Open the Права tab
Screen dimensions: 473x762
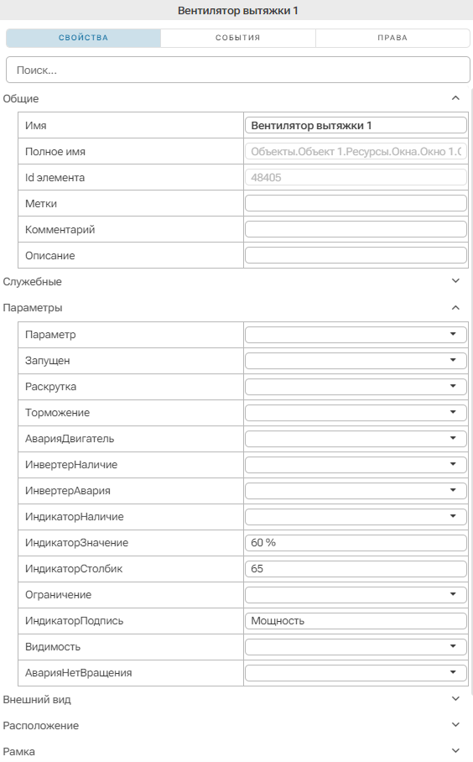(x=392, y=38)
